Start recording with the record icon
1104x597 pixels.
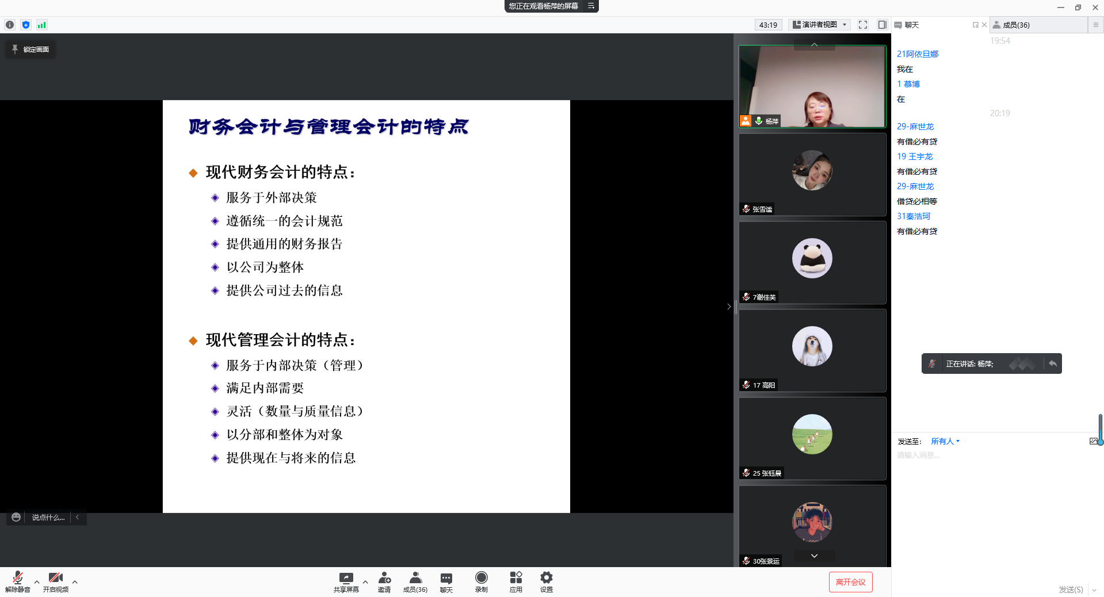click(481, 579)
